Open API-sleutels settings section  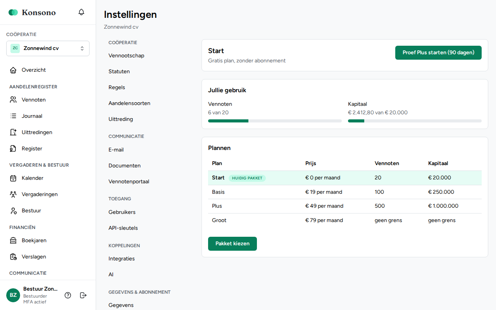tap(123, 228)
